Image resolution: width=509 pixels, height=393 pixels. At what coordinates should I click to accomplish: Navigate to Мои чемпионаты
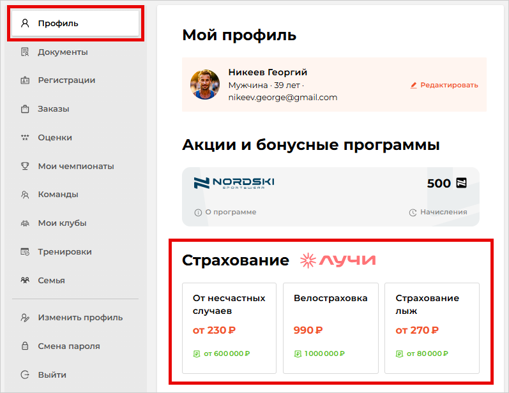click(75, 166)
